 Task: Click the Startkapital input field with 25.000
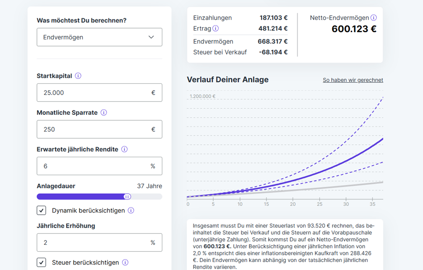94,93
